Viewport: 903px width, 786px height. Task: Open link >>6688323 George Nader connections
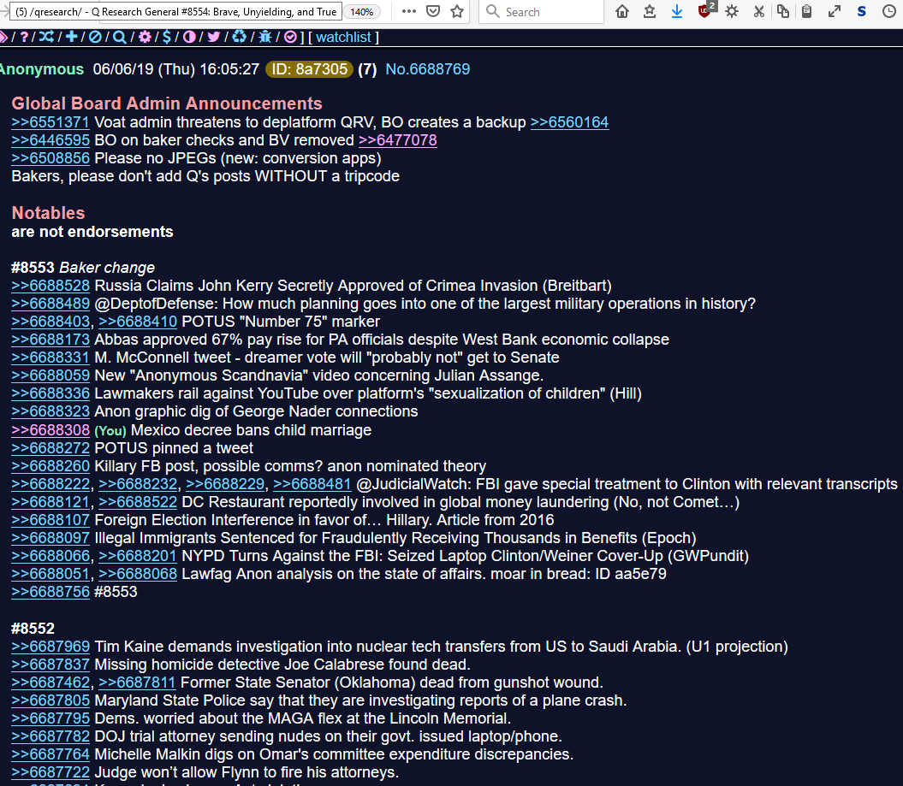pyautogui.click(x=50, y=411)
